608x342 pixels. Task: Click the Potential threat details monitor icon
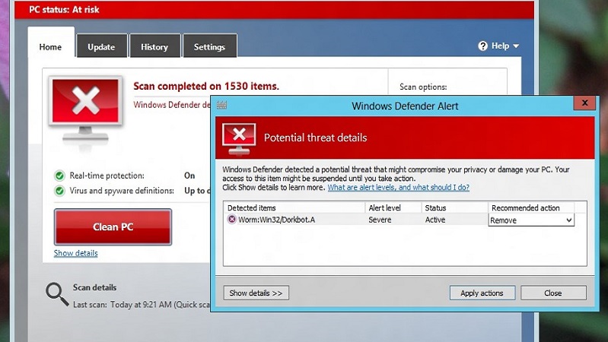coord(239,139)
